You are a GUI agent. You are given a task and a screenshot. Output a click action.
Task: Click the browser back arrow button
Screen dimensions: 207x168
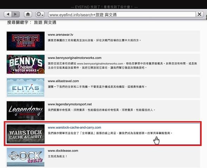click(8, 14)
